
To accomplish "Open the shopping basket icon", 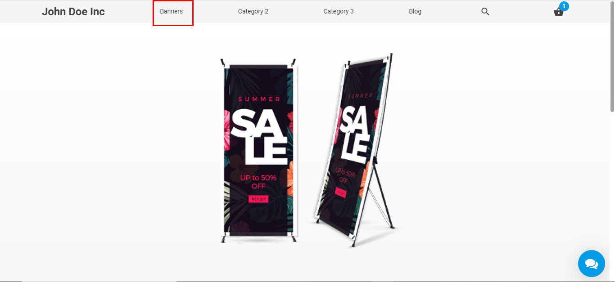I will pyautogui.click(x=558, y=12).
